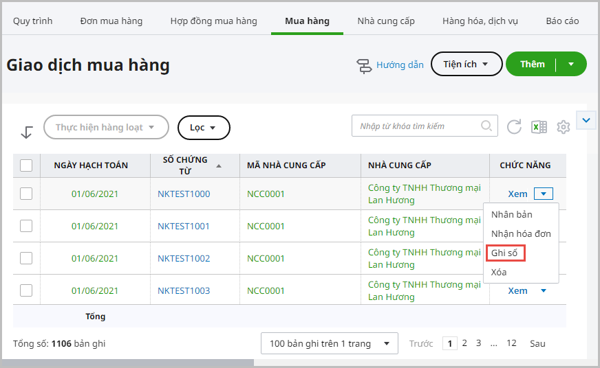Click the search magnifier icon

pyautogui.click(x=486, y=126)
